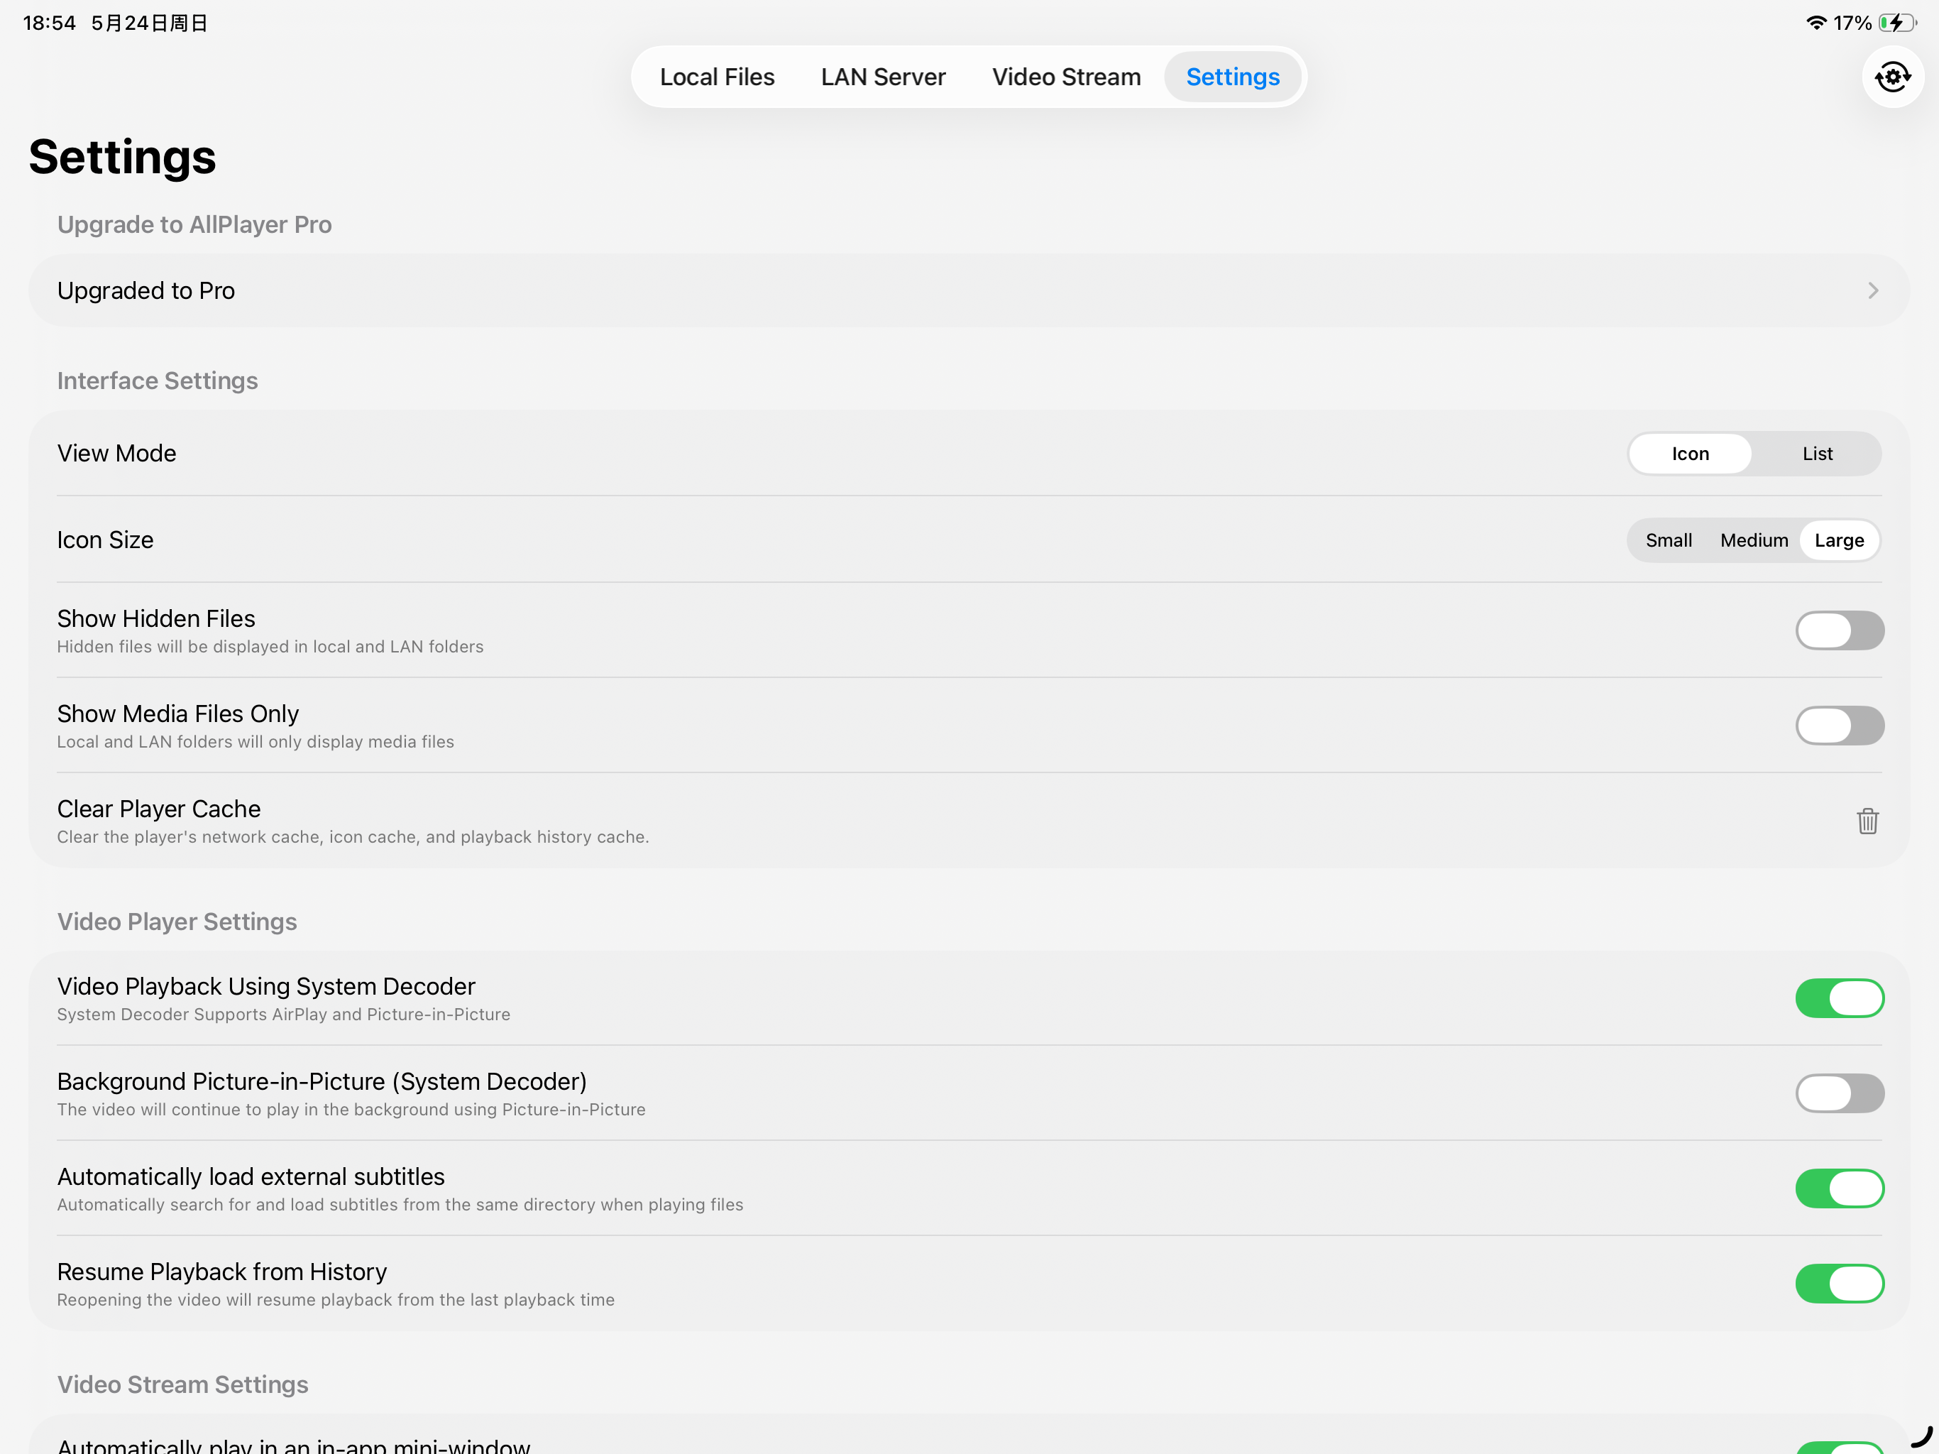The width and height of the screenshot is (1939, 1454).
Task: Choose Medium icon size
Action: pyautogui.click(x=1753, y=540)
